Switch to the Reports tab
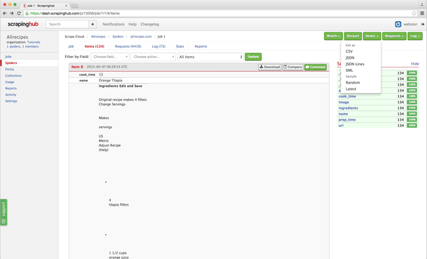The image size is (427, 259). click(201, 46)
